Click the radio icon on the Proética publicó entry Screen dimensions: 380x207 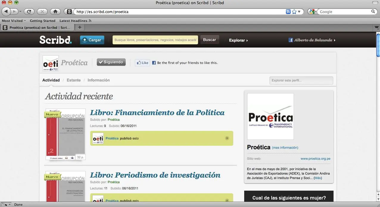(x=227, y=138)
